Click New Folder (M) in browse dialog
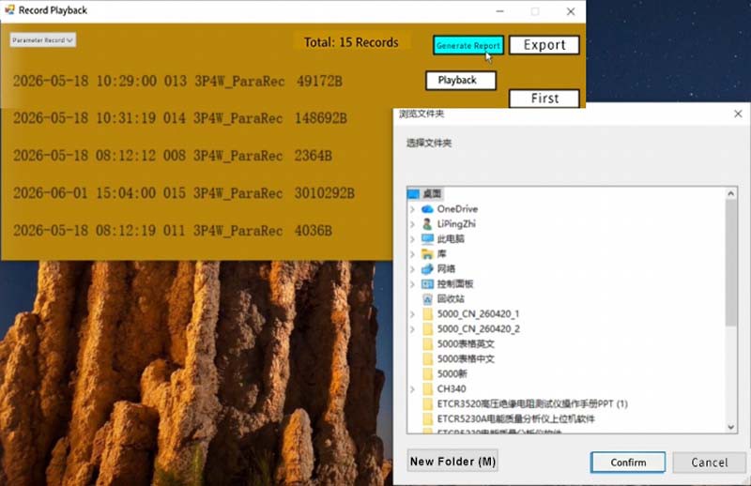The image size is (751, 486). 452,461
